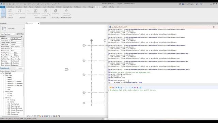Select Level 2 under Floor Plans
This screenshot has width=218, height=123.
pos(10,79)
